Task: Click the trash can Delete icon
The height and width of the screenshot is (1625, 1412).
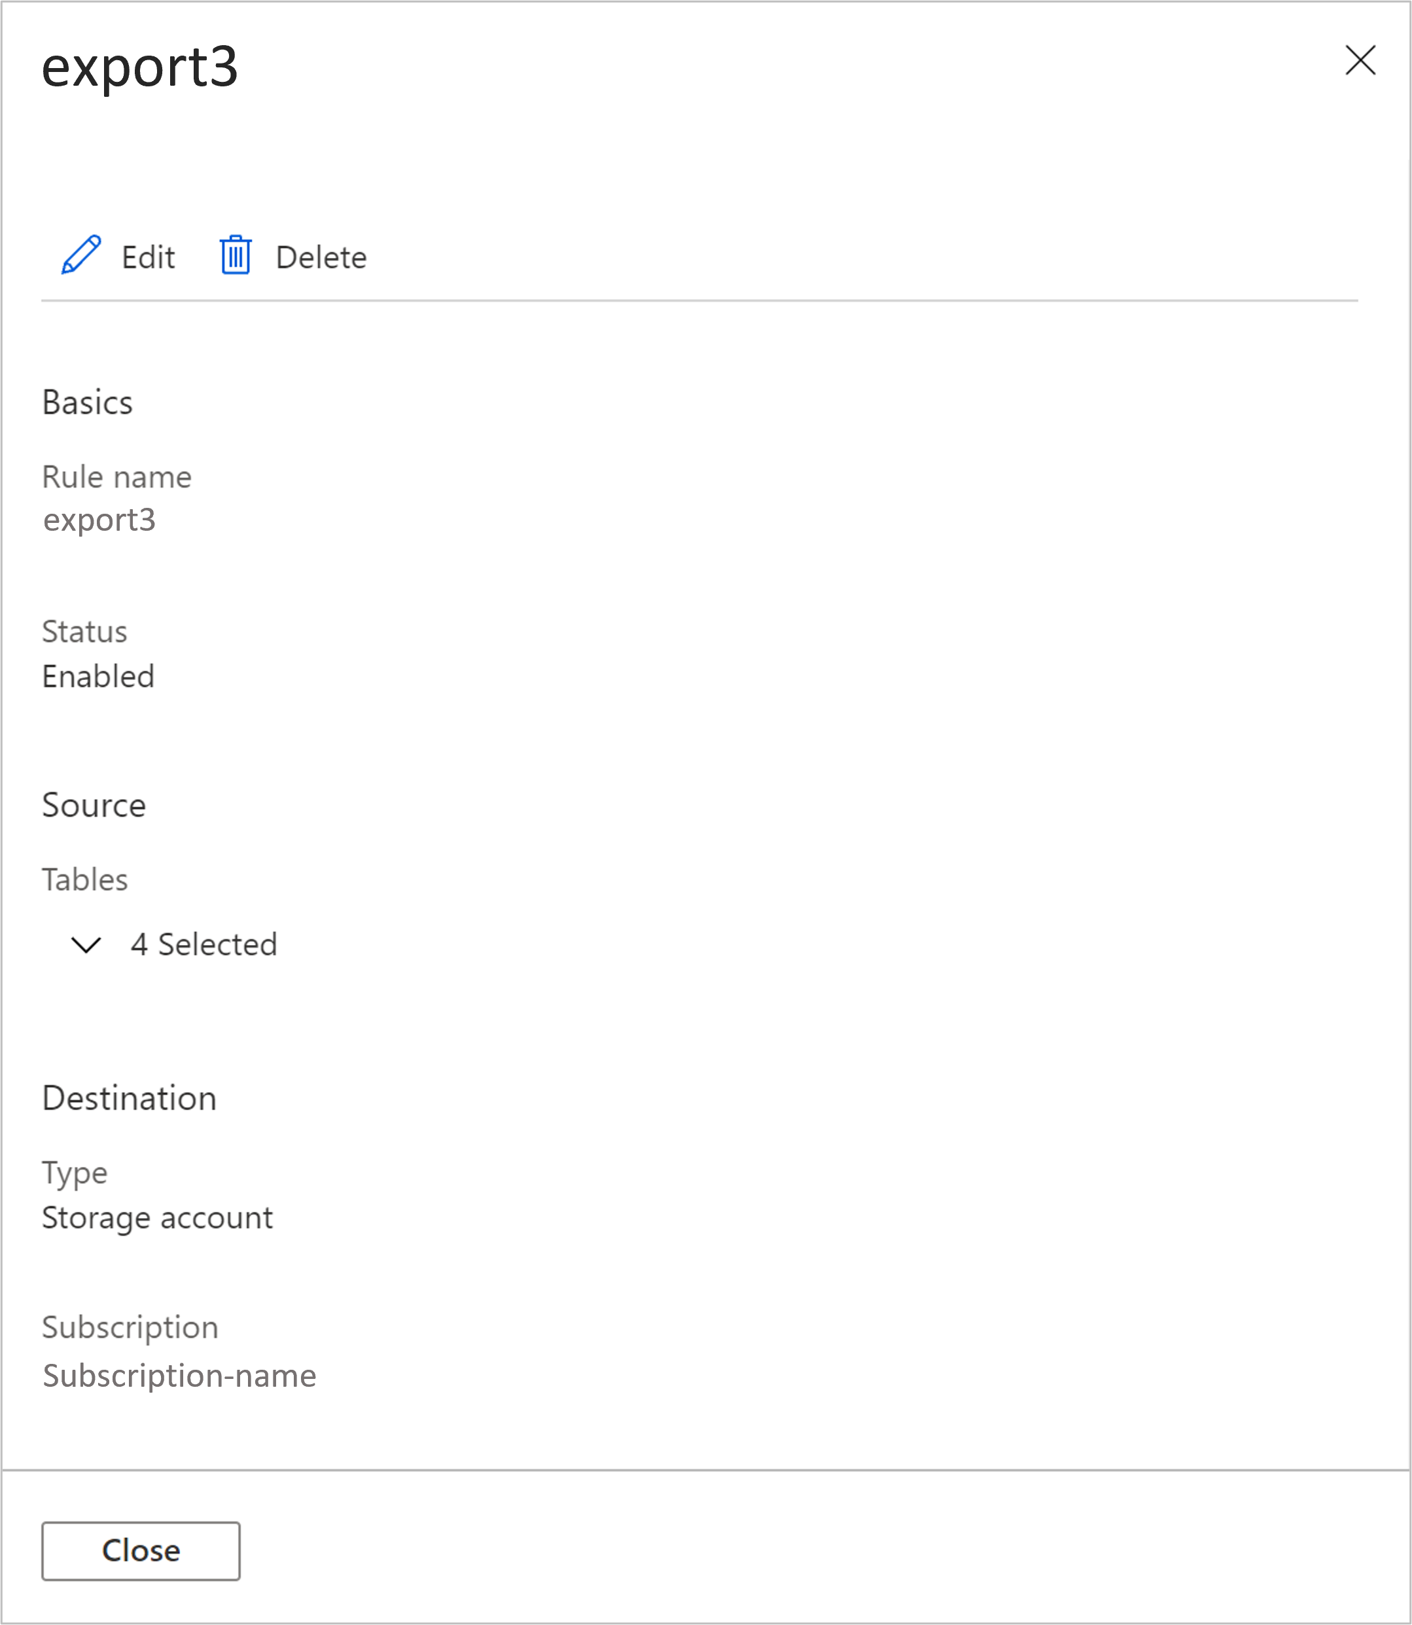Action: pyautogui.click(x=235, y=255)
